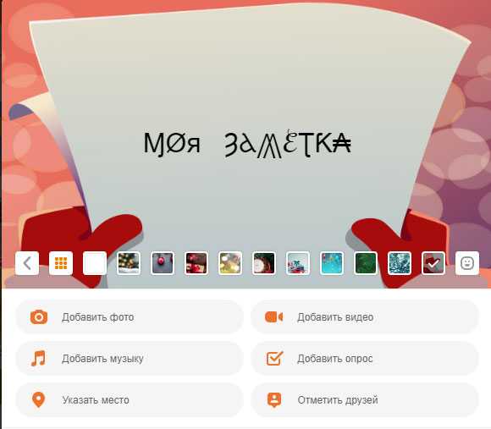Click the video camera icon
Image resolution: width=491 pixels, height=429 pixels.
(x=273, y=317)
